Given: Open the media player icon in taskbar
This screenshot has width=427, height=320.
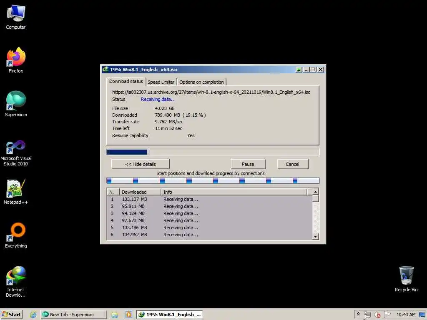Looking at the screenshot, I should pos(128,315).
